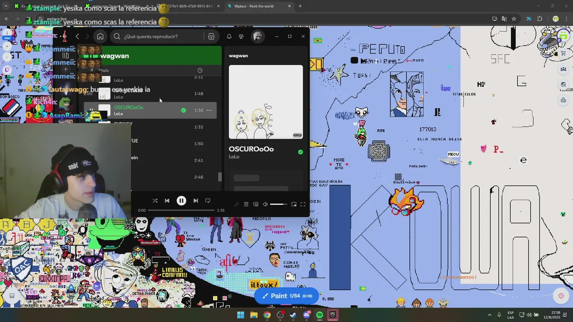Screen dimensions: 573x322
Task: Seek on the Spotify song progress bar
Action: click(x=181, y=210)
